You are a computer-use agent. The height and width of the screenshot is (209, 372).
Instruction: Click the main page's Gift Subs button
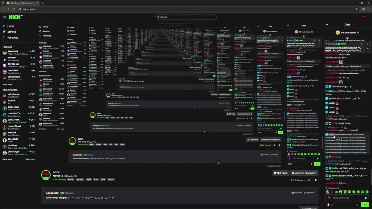point(280,173)
